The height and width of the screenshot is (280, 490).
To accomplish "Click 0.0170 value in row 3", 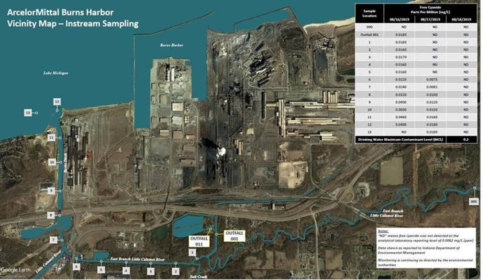I will pyautogui.click(x=401, y=57).
